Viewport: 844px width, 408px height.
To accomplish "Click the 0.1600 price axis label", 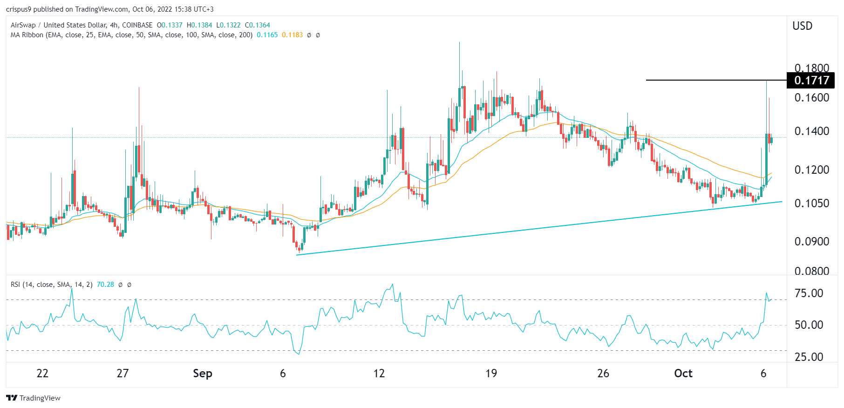I will point(812,98).
